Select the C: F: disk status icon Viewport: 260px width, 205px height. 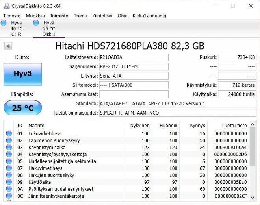coord(4,23)
